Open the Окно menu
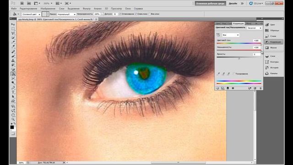Viewport: 293px width, 165px height. 128,9
